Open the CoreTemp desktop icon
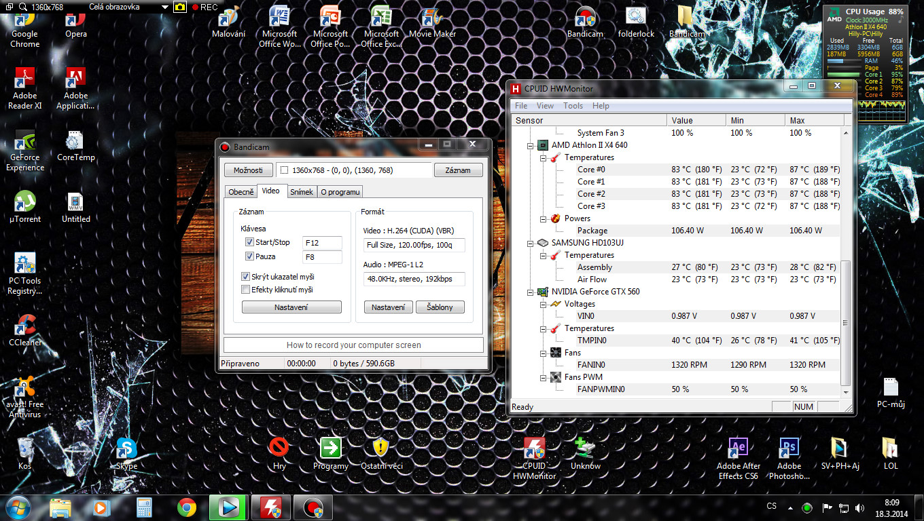Image resolution: width=924 pixels, height=521 pixels. (x=76, y=146)
